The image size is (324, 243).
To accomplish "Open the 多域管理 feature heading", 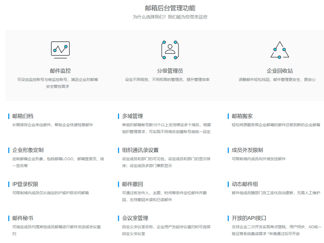I will click(132, 116).
